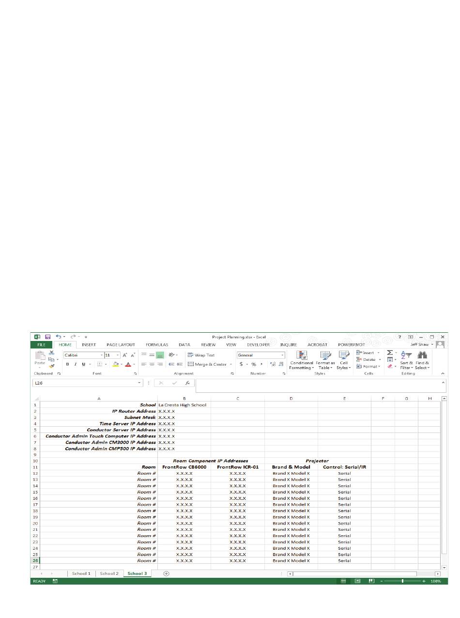This screenshot has width=460, height=618.
Task: Switch to the INSERT ribbon tab
Action: point(89,344)
